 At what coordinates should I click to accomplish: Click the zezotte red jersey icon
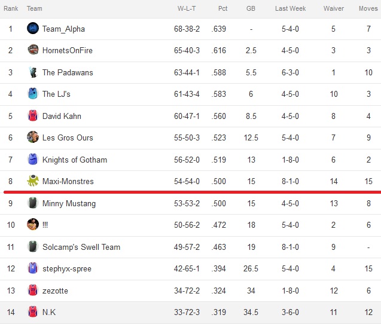pos(33,290)
